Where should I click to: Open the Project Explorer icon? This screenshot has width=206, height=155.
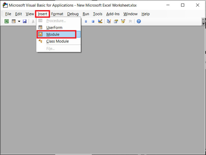(109, 21)
